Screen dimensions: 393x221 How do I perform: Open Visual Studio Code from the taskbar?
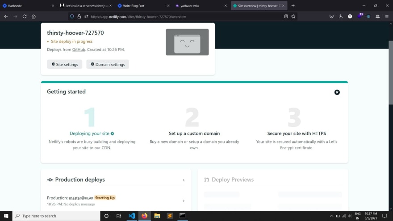[132, 216]
